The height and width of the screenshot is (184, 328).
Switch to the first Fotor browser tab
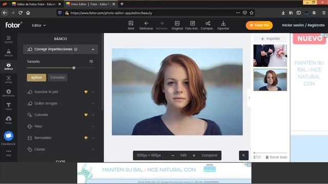36,4
